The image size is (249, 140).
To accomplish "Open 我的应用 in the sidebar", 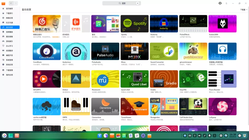I will point(10,75).
